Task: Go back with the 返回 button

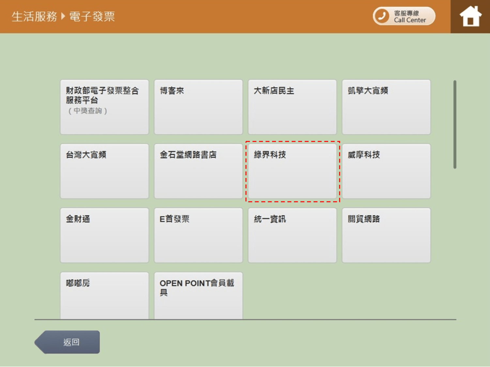Action: (x=67, y=342)
